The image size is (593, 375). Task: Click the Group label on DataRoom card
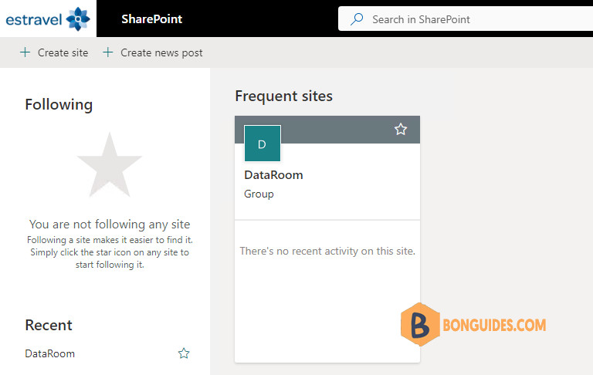coord(259,194)
